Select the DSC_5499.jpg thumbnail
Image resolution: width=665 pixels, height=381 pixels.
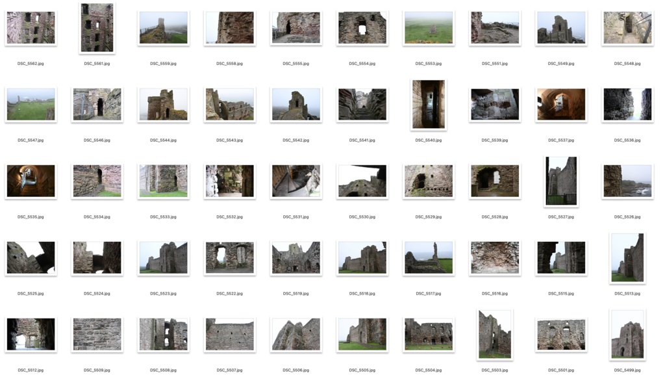627,334
